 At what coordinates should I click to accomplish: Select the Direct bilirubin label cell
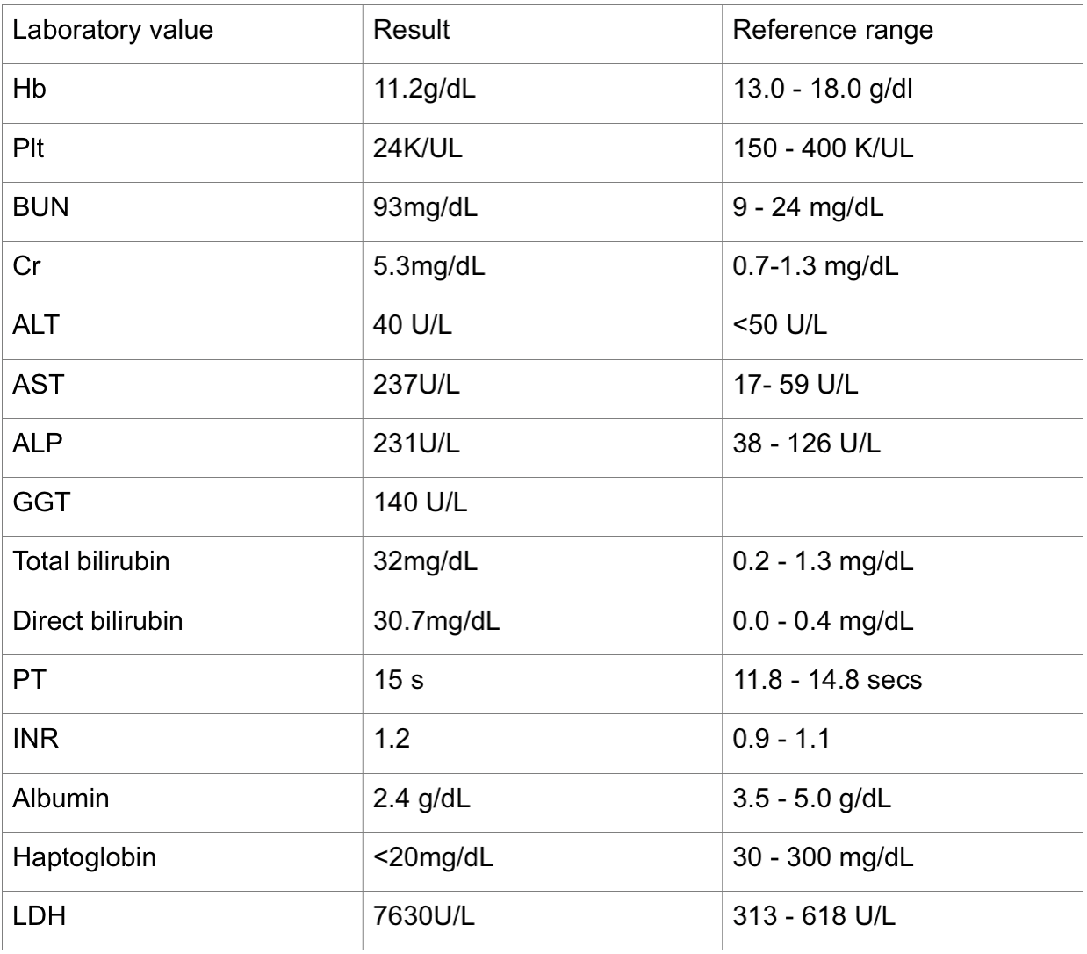pyautogui.click(x=97, y=621)
